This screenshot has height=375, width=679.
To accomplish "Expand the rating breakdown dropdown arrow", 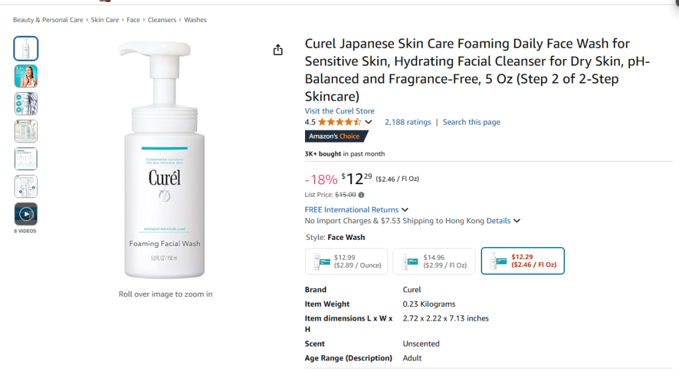I will [x=369, y=123].
